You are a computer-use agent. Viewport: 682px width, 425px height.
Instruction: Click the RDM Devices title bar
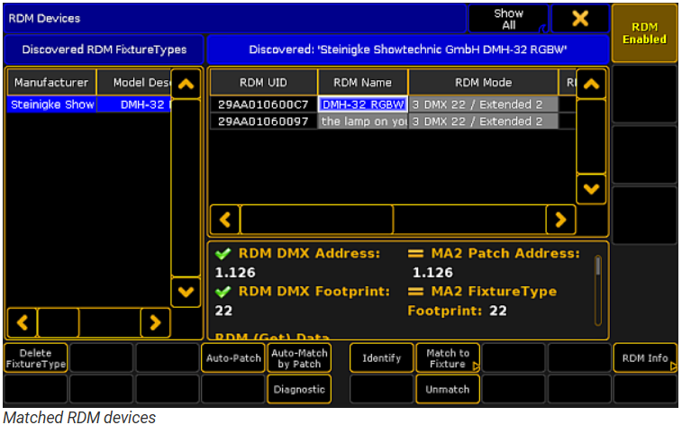[235, 18]
